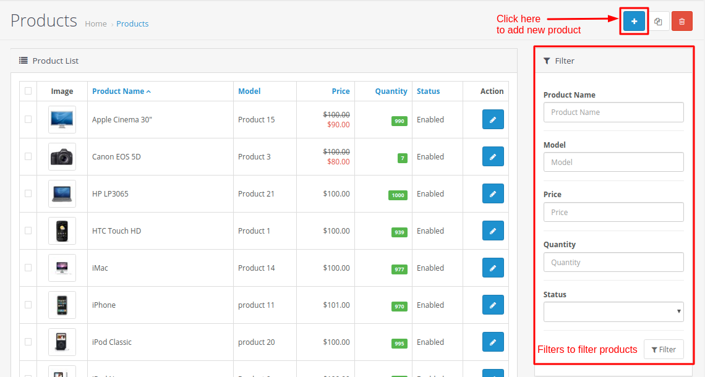The image size is (705, 377).
Task: Click the iMac product thumbnail
Action: point(62,268)
